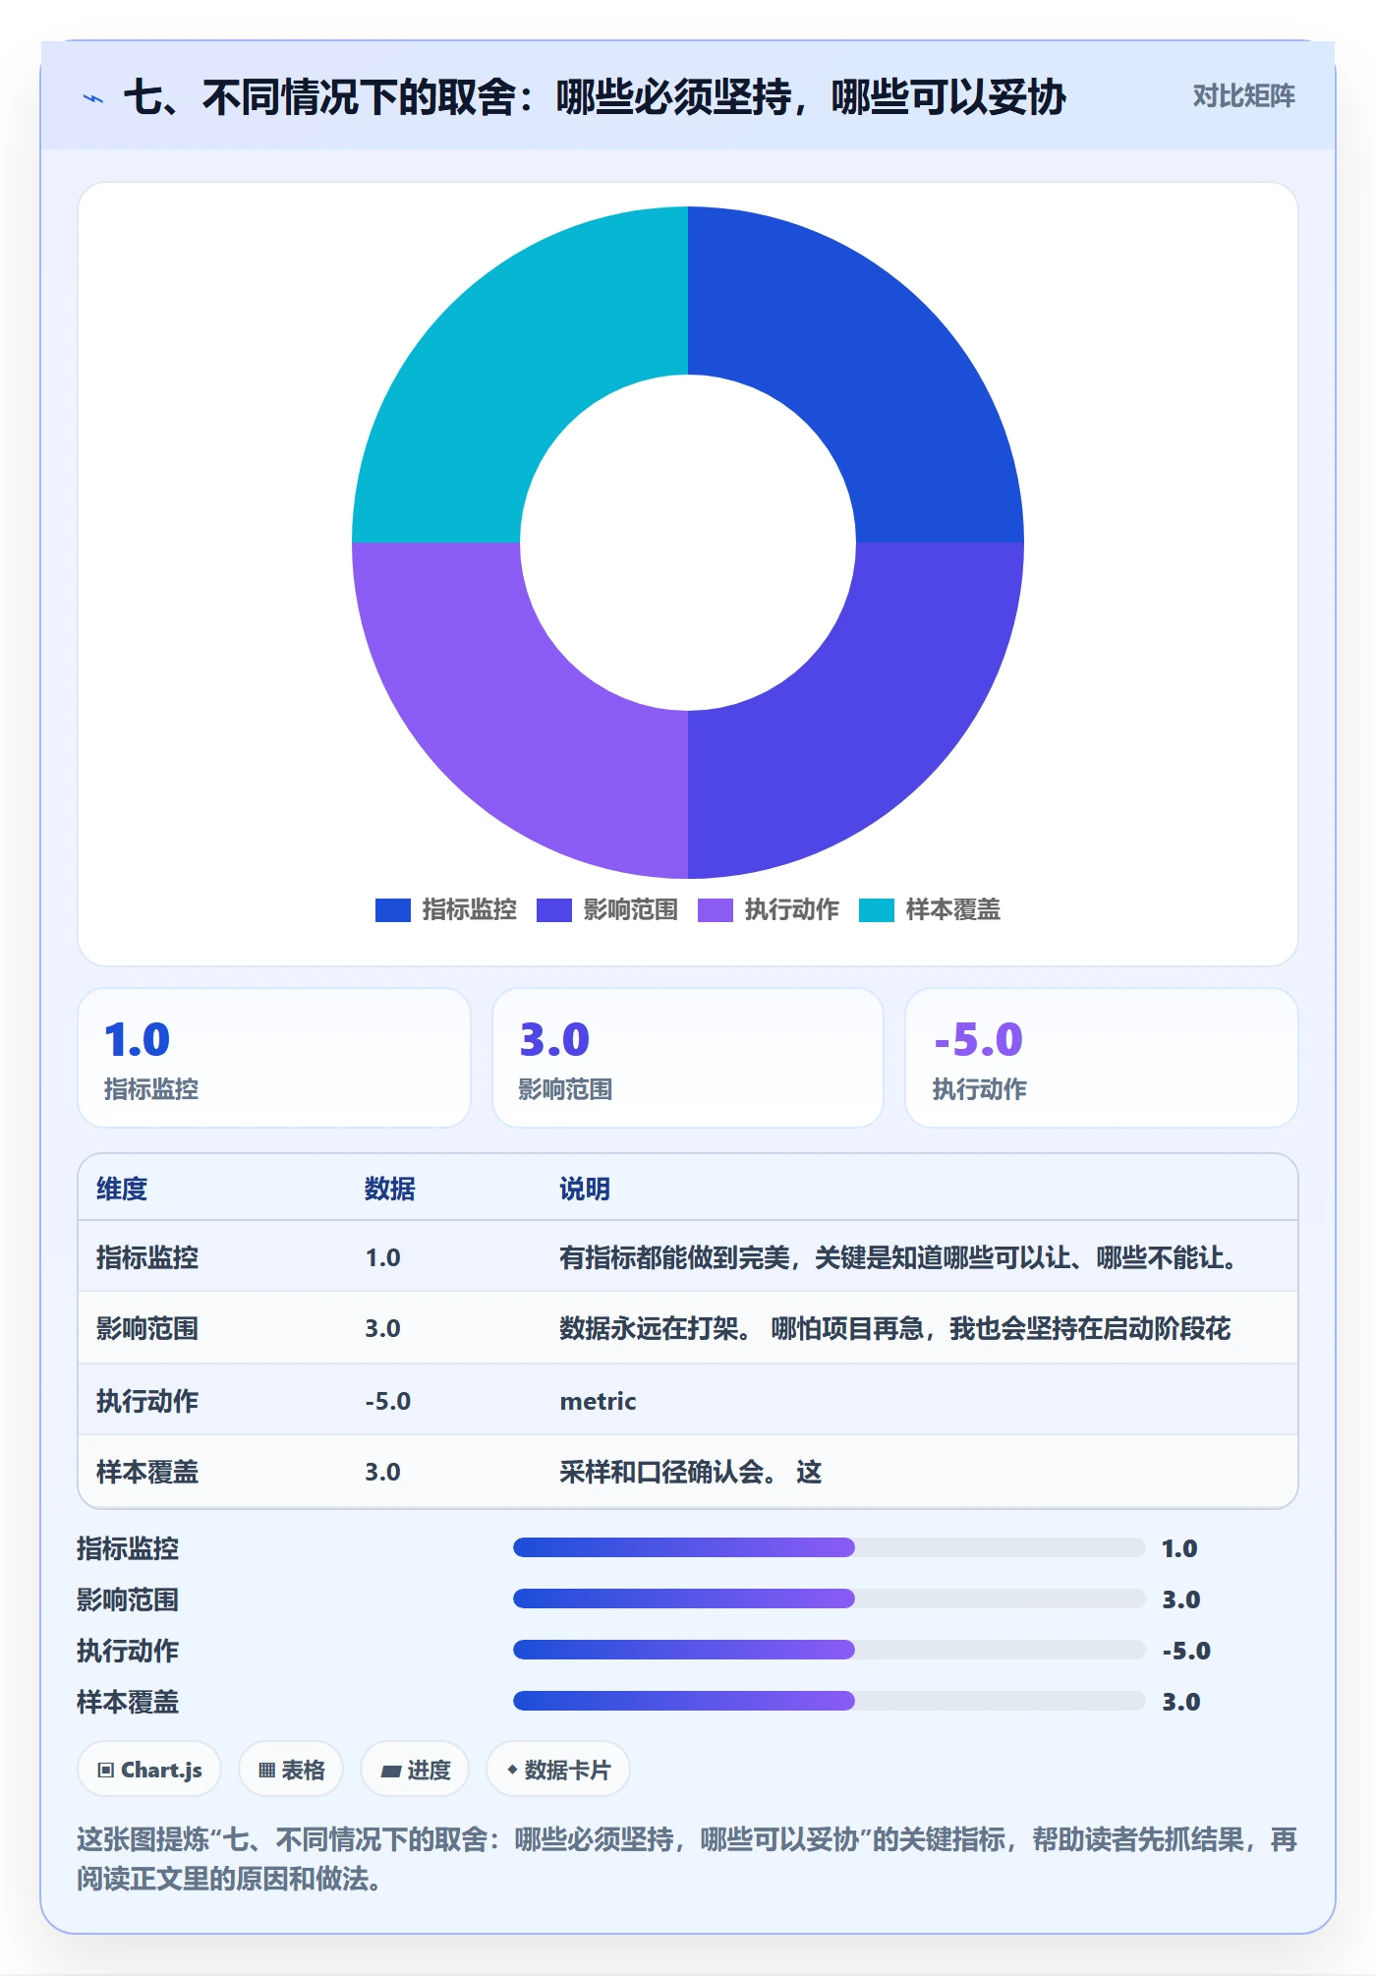Image resolution: width=1376 pixels, height=1976 pixels.
Task: Click the 指标监控 legend color swatch
Action: pyautogui.click(x=392, y=910)
